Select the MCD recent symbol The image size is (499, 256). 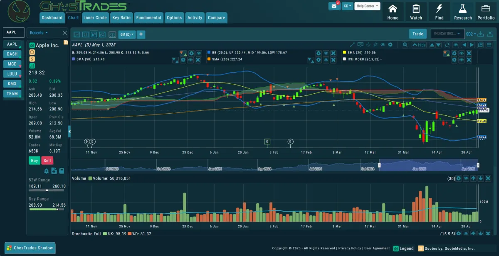tap(12, 64)
